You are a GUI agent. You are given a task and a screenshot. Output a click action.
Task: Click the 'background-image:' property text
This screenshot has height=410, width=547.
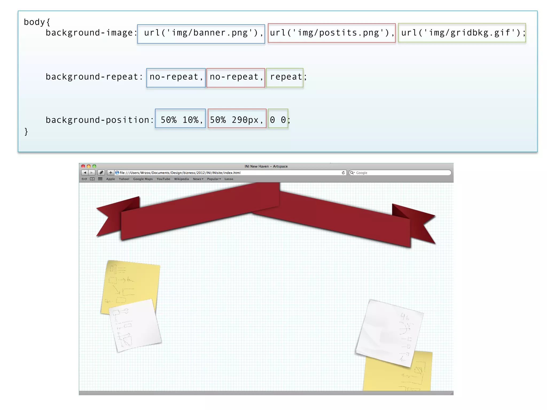tap(91, 33)
